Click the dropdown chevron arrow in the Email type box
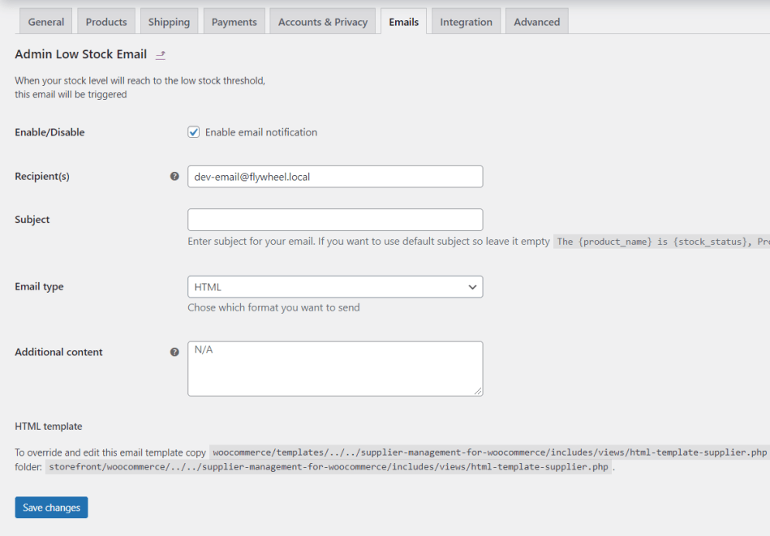 pos(472,286)
